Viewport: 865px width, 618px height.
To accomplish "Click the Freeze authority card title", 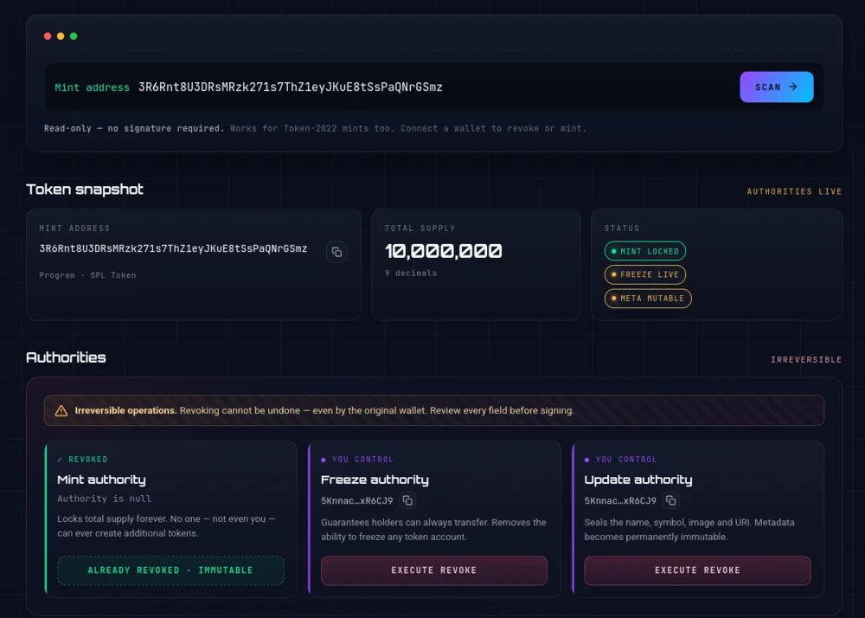I will tap(375, 480).
